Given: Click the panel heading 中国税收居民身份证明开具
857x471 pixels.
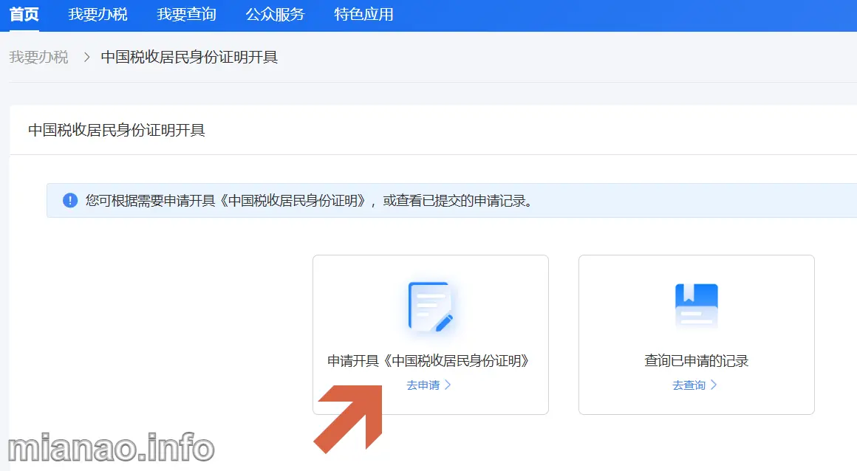Looking at the screenshot, I should click(x=117, y=131).
